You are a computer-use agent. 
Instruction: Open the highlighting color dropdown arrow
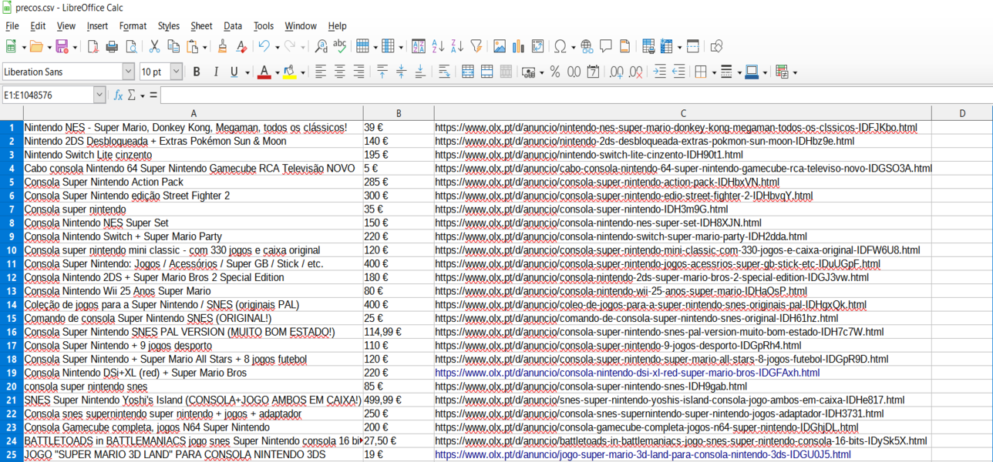coord(302,72)
